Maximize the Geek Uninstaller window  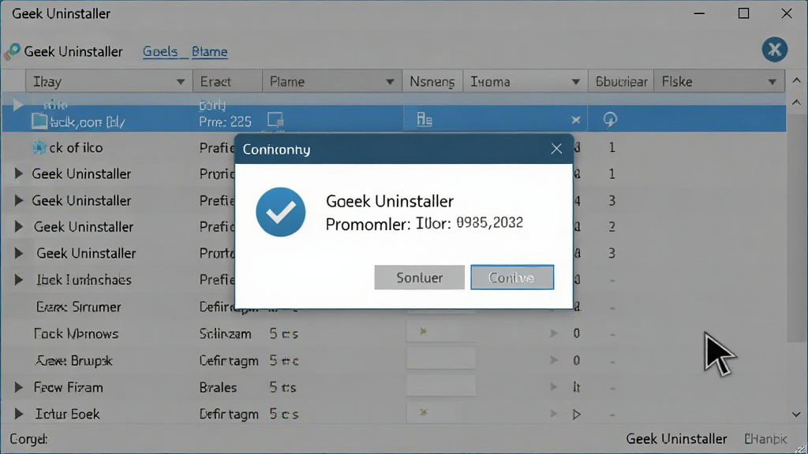pyautogui.click(x=743, y=13)
